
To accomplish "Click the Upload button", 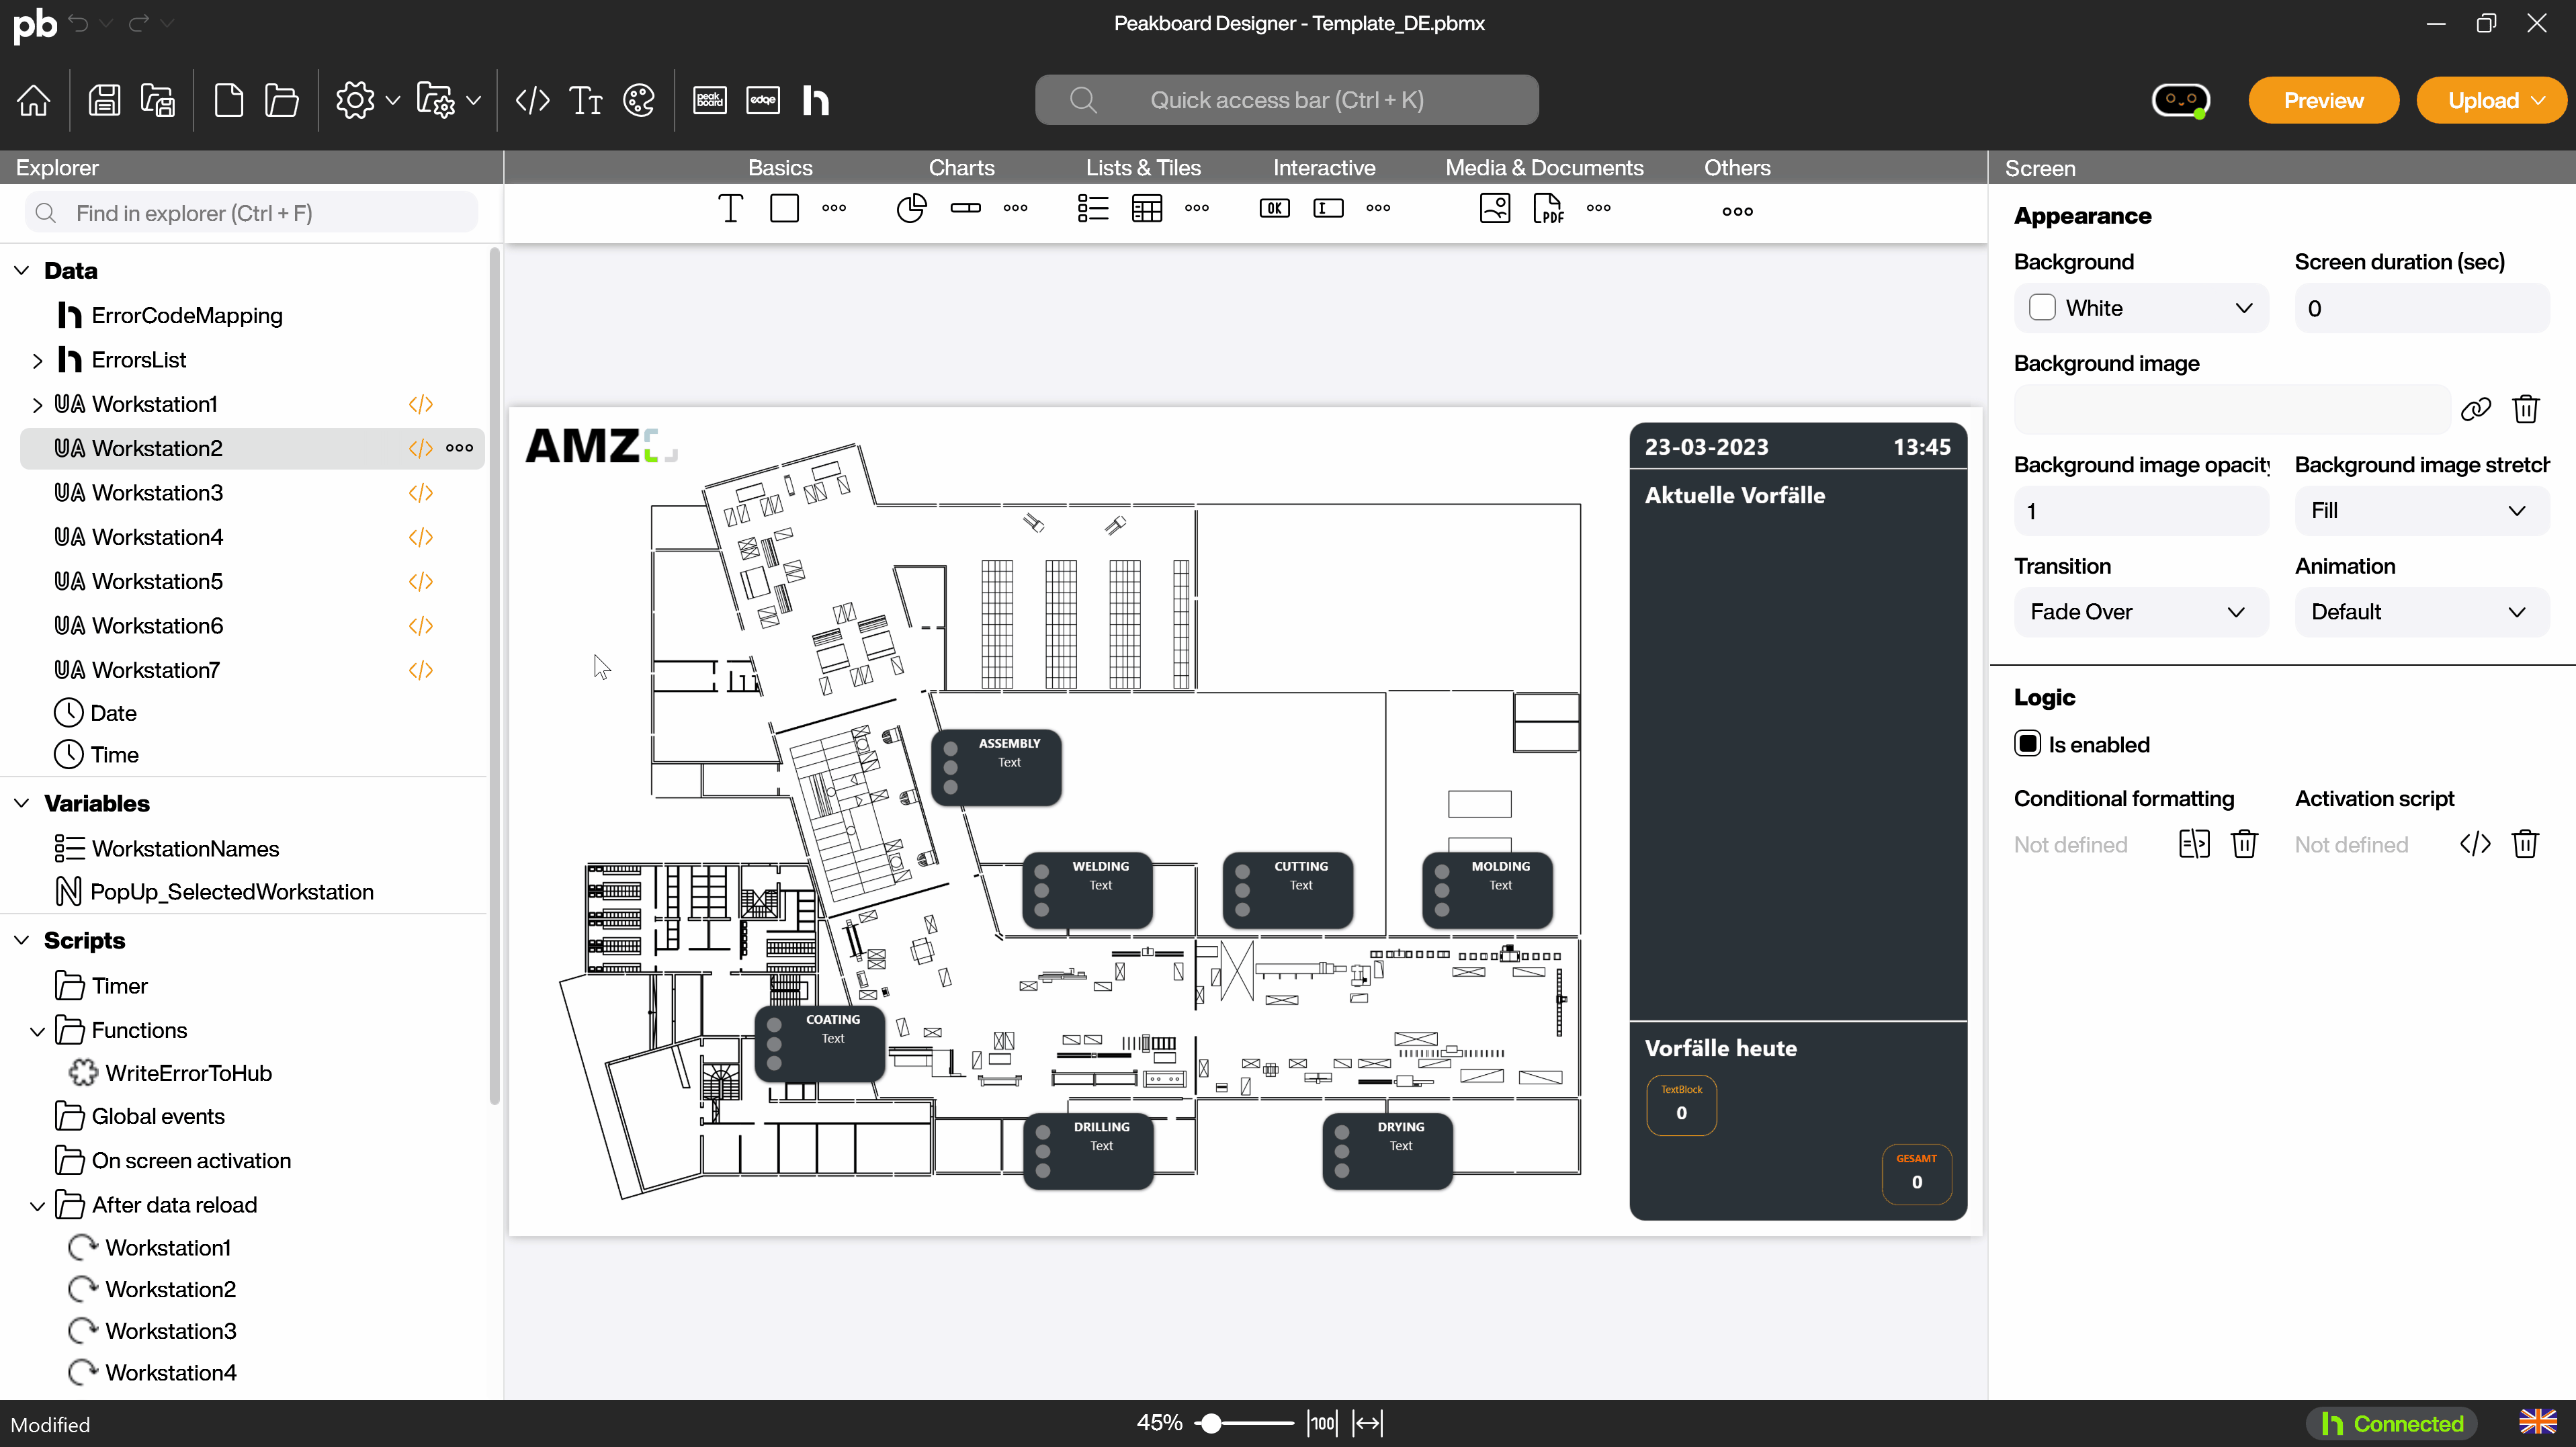I will (x=2483, y=100).
